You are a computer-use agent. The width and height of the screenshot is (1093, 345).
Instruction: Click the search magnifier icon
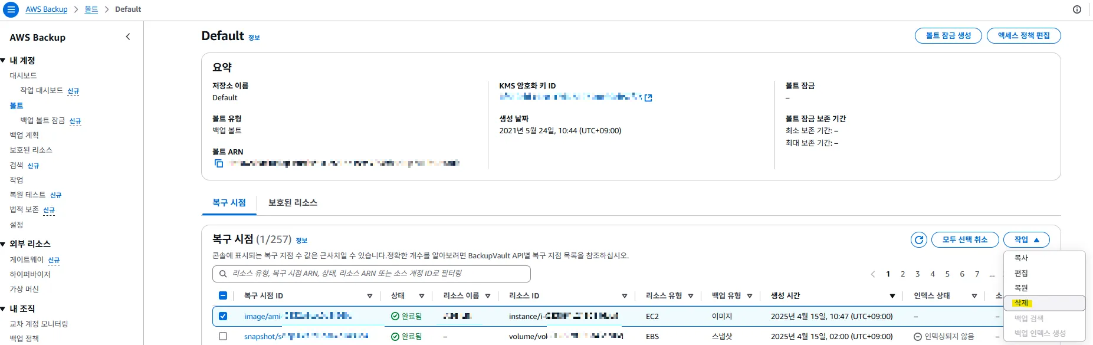(x=223, y=274)
